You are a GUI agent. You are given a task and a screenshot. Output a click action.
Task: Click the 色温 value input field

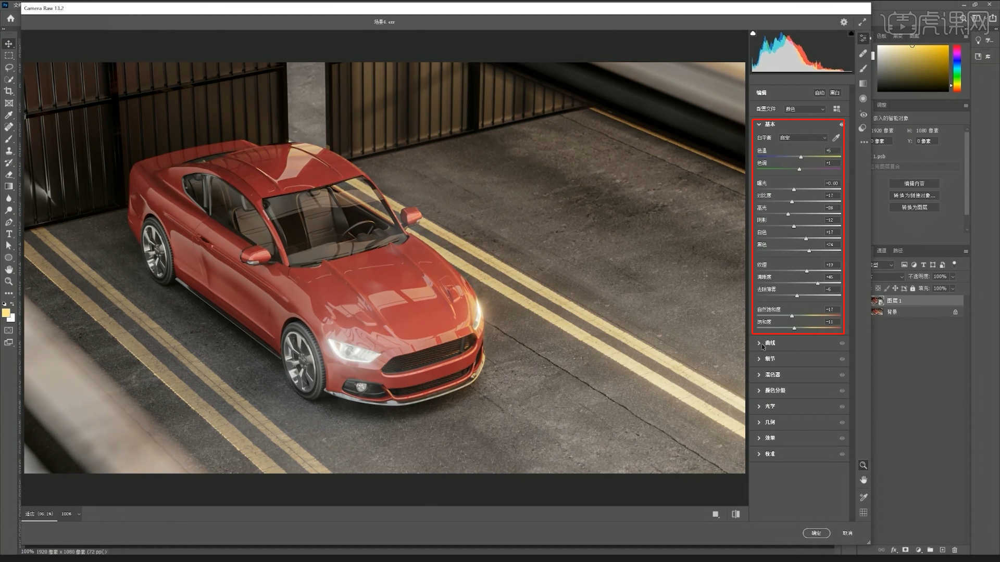click(832, 151)
